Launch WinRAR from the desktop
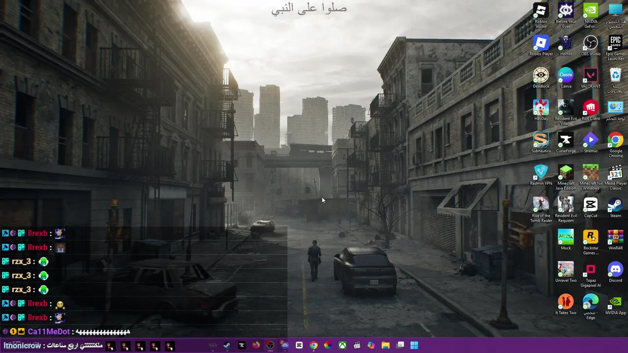The height and width of the screenshot is (353, 628). point(615,240)
